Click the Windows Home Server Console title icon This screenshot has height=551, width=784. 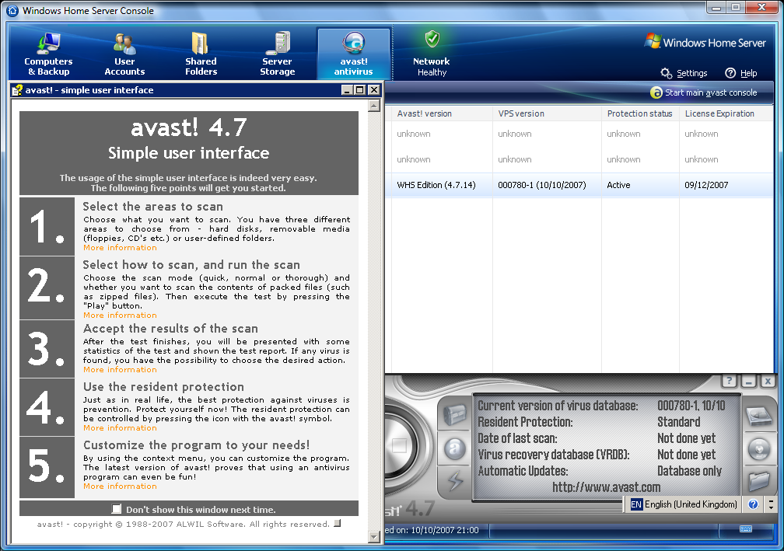coord(12,10)
